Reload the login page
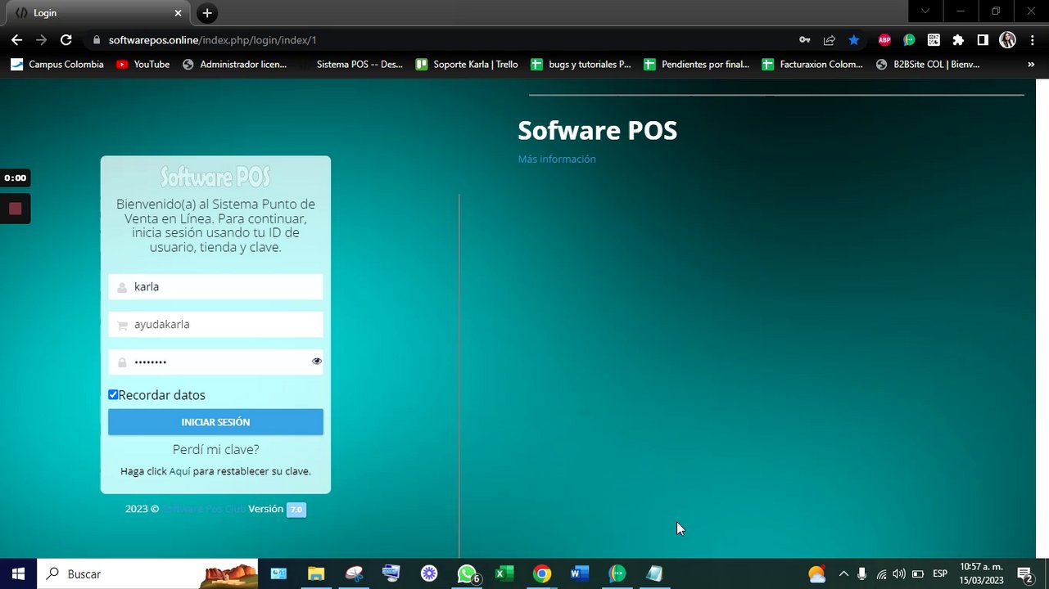The width and height of the screenshot is (1049, 589). click(66, 40)
